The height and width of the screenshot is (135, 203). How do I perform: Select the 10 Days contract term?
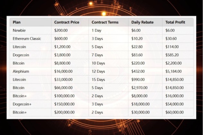coord(98,63)
